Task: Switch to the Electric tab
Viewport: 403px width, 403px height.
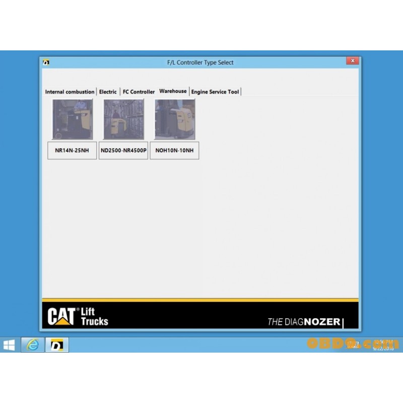Action: coord(108,92)
